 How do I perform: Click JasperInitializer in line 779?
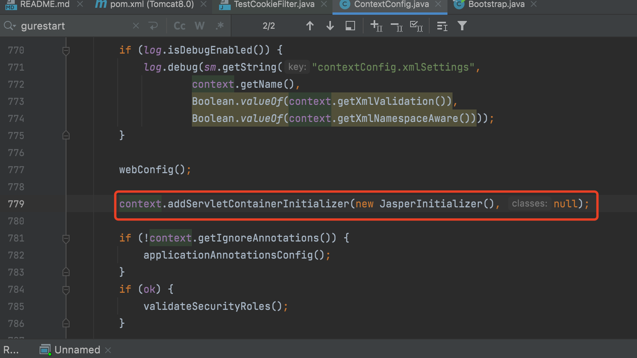click(431, 204)
